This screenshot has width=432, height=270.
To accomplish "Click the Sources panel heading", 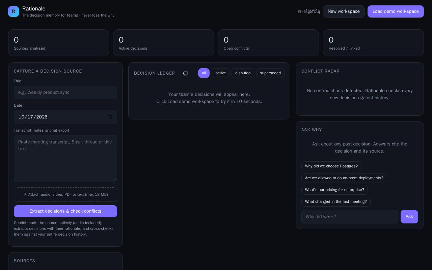I will [x=25, y=261].
